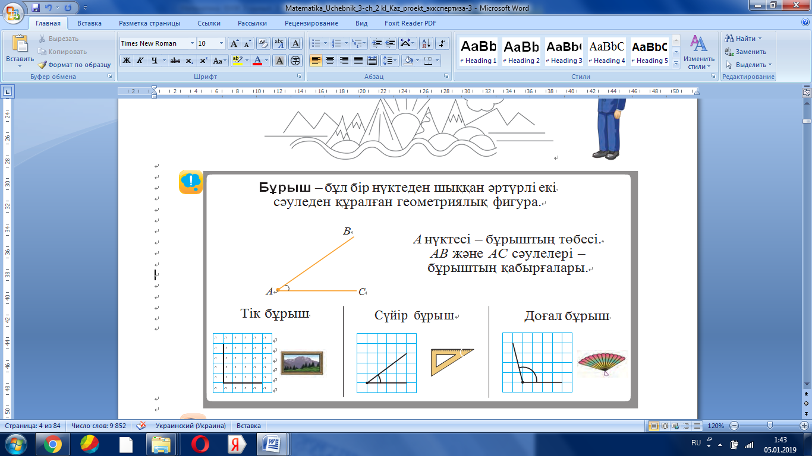Click the Windows Start button
Viewport: 812px width, 456px height.
15,444
